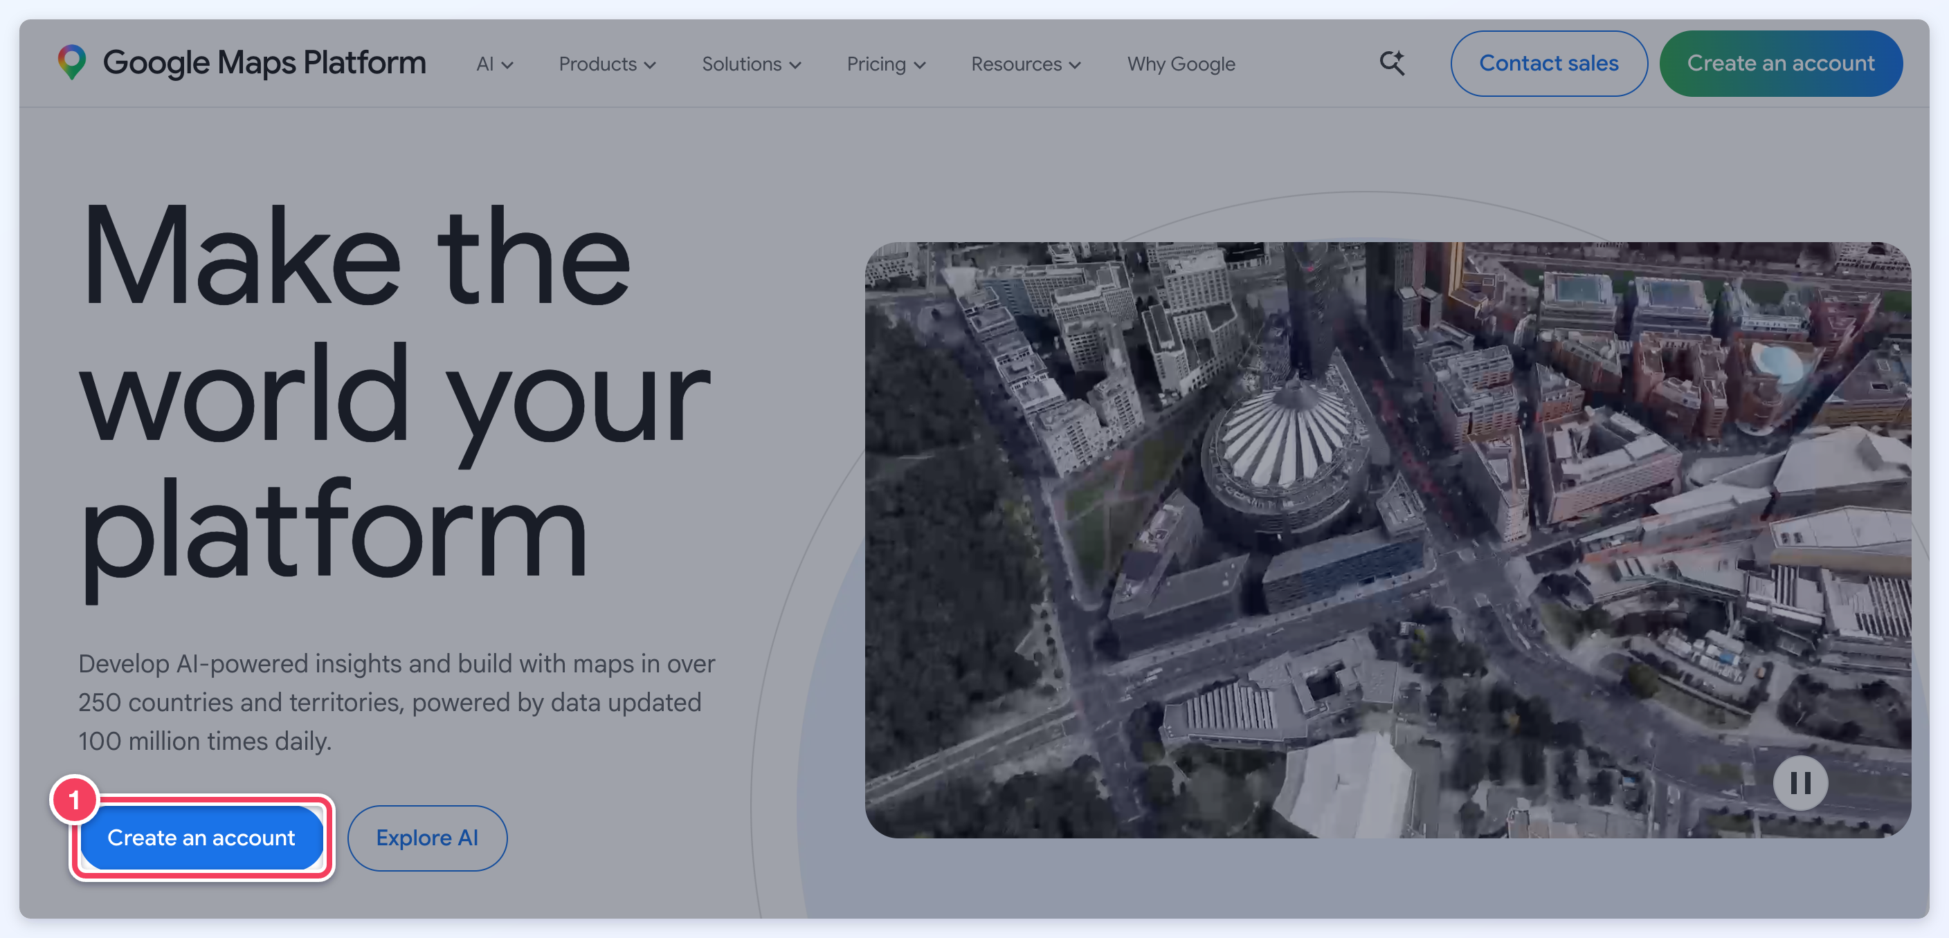Open the Solutions dropdown menu
Screen dimensions: 1949x938
(x=752, y=64)
